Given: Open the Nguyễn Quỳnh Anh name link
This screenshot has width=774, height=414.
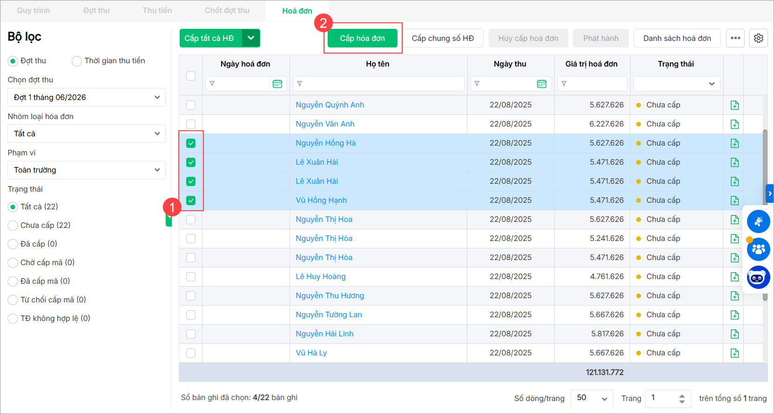Looking at the screenshot, I should [x=330, y=105].
